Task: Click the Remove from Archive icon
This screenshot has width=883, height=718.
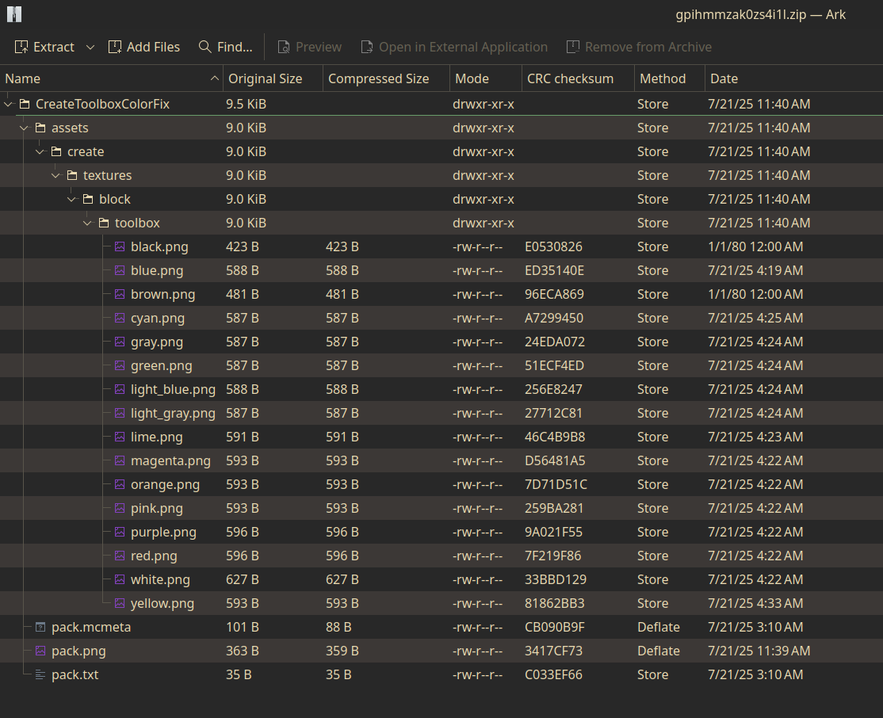Action: click(x=573, y=47)
